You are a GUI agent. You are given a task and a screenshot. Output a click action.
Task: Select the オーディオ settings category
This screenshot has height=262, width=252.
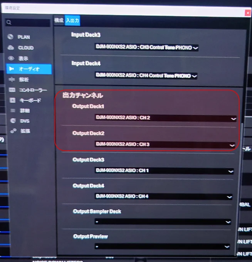(29, 69)
